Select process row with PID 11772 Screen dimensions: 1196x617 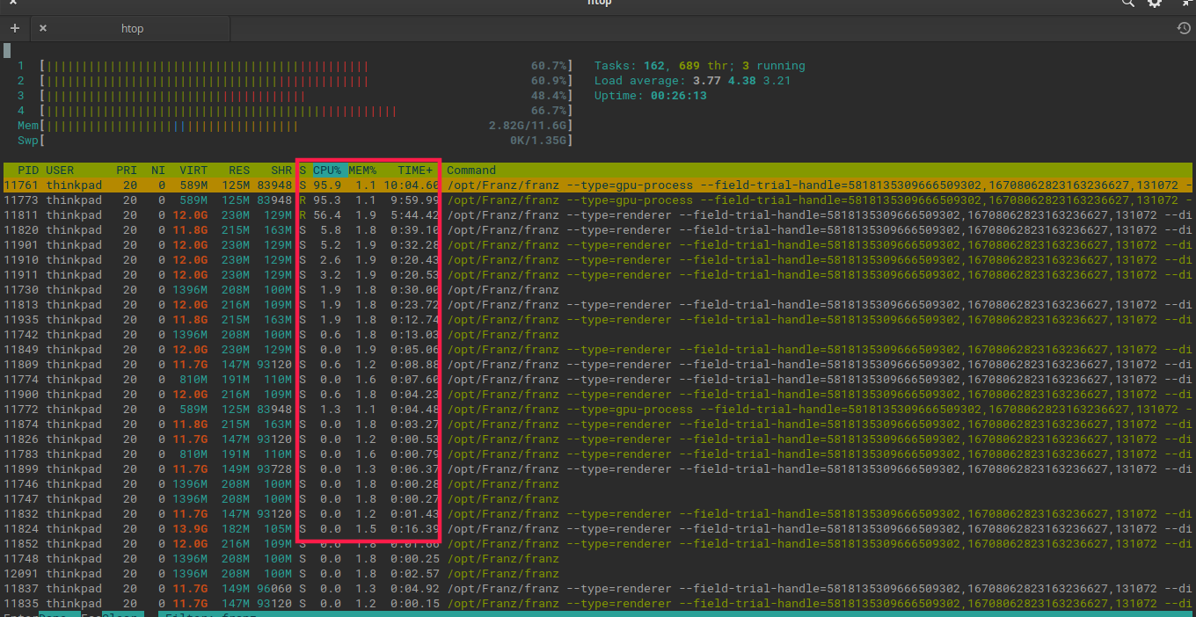point(598,410)
